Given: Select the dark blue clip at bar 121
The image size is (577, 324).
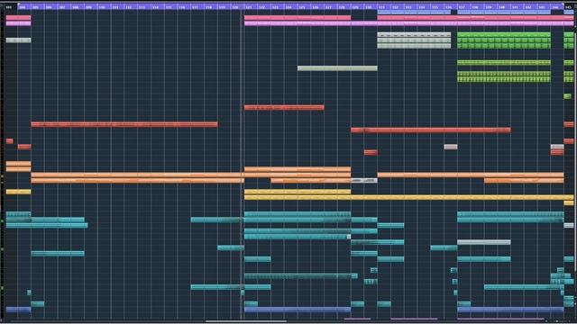Looking at the screenshot, I should [x=298, y=310].
